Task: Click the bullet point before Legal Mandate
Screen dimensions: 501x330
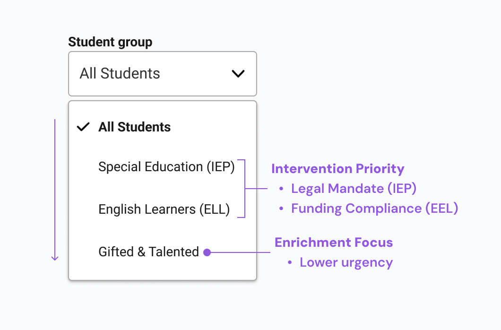Action: (x=281, y=189)
